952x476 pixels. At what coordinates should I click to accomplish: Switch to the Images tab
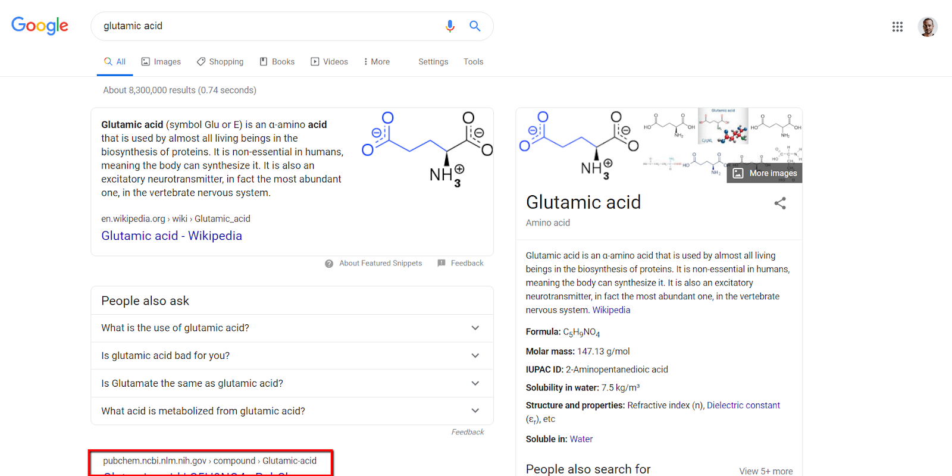click(161, 62)
